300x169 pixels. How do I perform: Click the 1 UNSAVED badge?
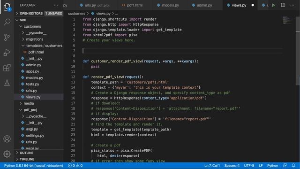(x=54, y=14)
